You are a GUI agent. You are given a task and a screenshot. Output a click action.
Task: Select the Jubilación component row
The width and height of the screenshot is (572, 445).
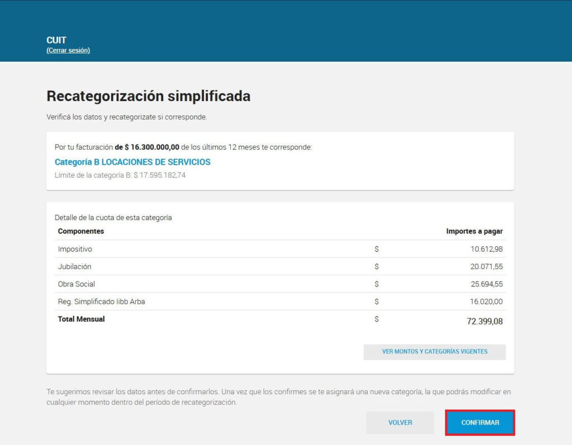[280, 267]
